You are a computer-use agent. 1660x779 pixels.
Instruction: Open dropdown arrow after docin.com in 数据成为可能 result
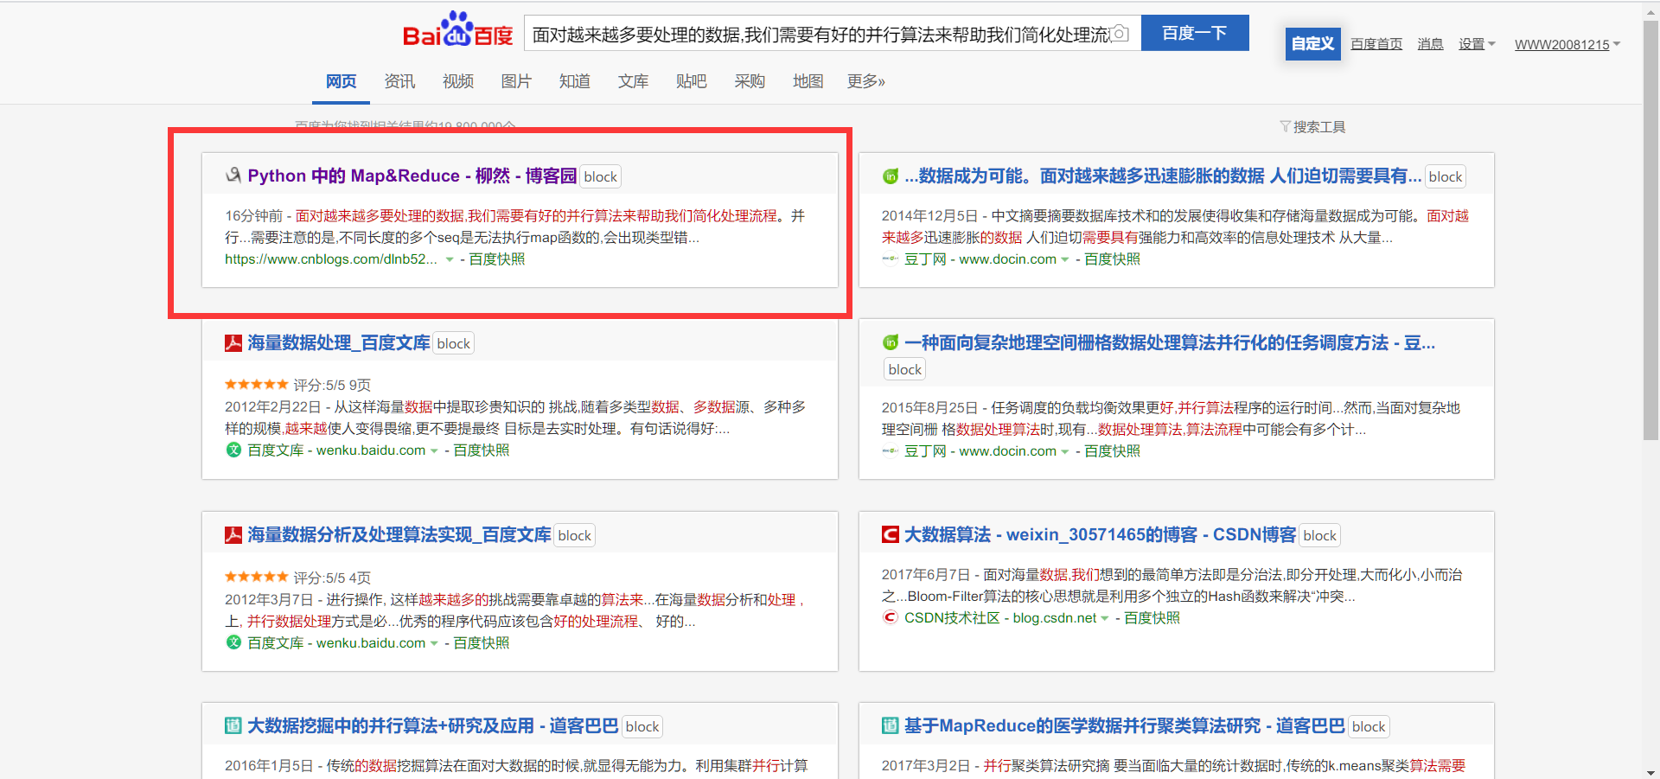point(1065,259)
